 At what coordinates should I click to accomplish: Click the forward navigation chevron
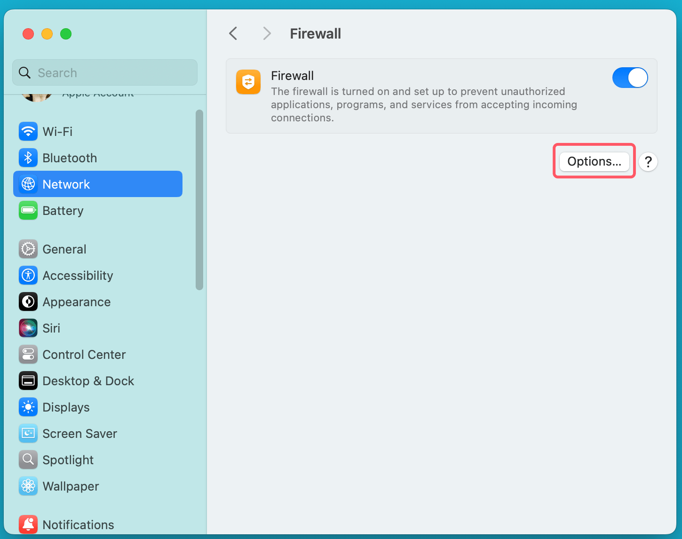click(267, 33)
